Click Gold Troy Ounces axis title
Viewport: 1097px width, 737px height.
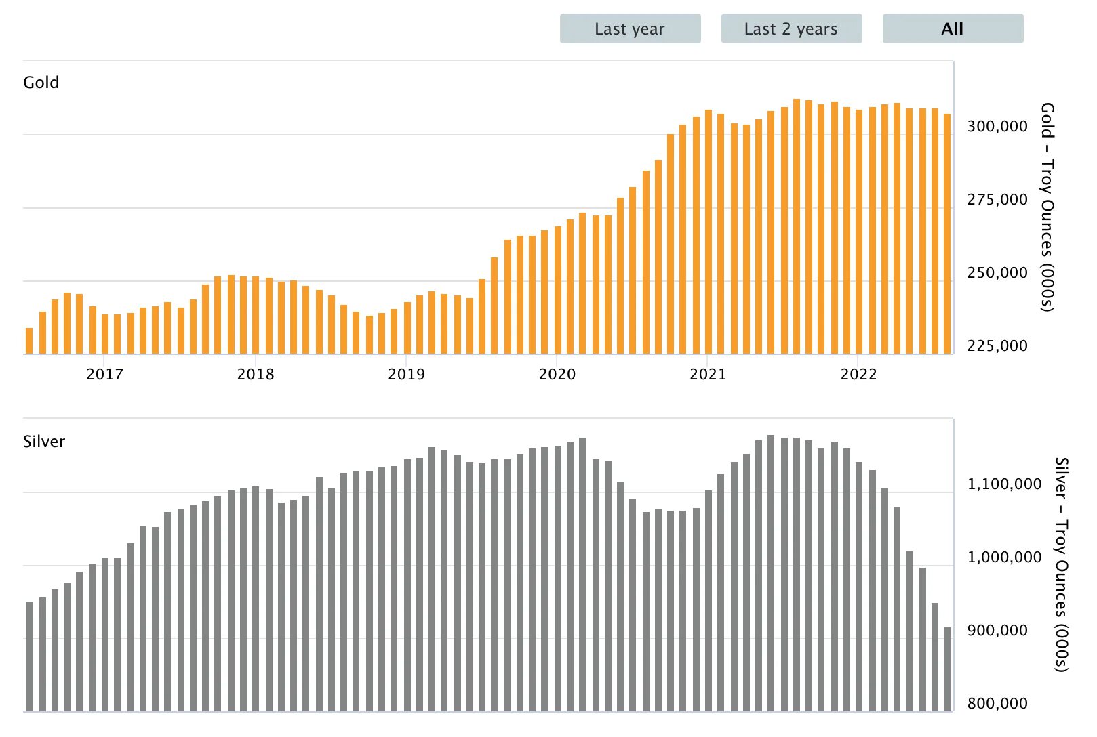[x=1048, y=207]
